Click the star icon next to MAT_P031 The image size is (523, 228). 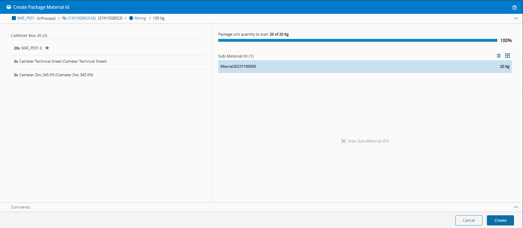pyautogui.click(x=47, y=48)
